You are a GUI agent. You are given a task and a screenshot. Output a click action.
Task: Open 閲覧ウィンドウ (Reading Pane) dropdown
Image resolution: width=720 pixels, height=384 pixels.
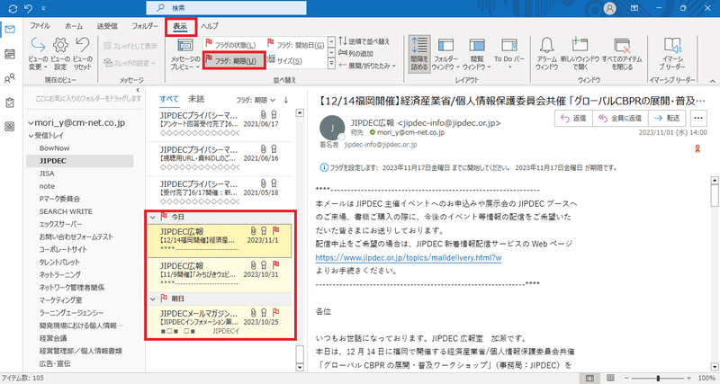[x=477, y=54]
